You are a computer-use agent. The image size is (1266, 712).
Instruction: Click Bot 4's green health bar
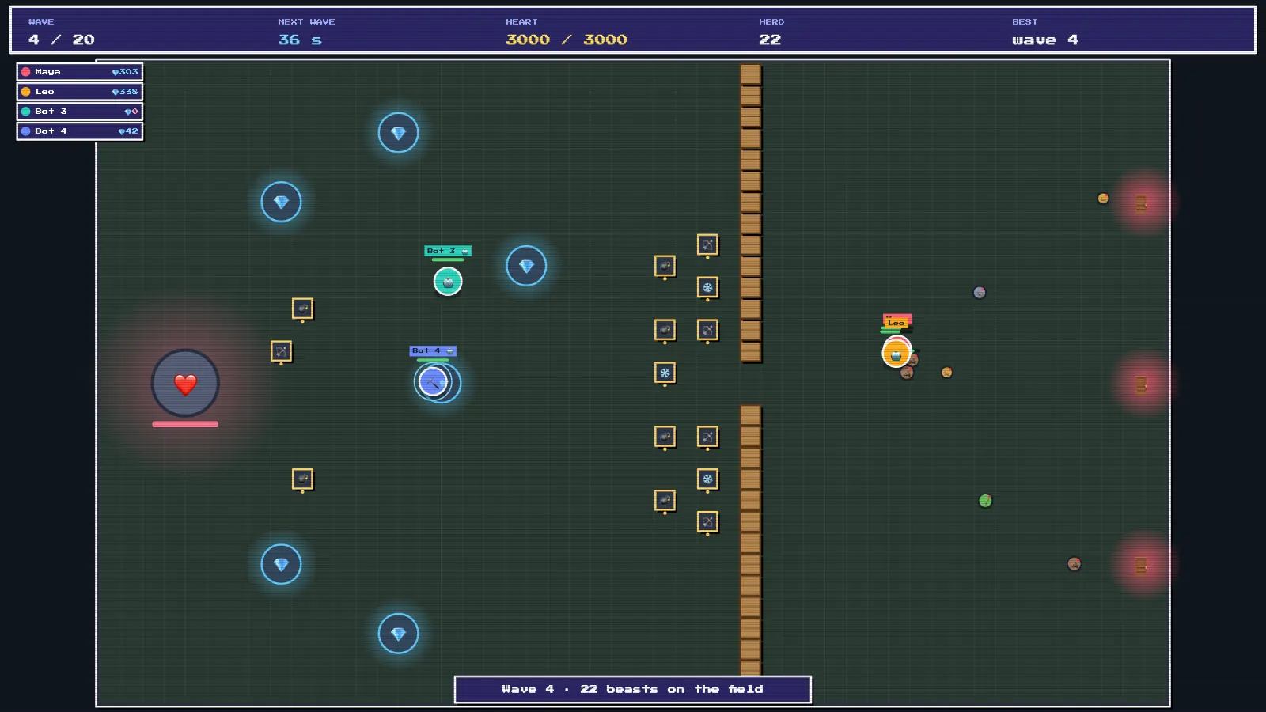coord(433,360)
